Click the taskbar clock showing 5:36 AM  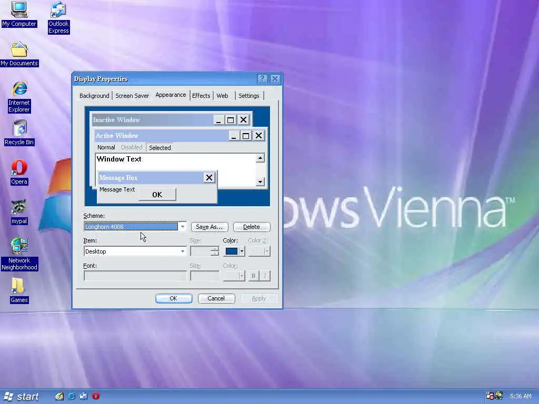point(521,396)
